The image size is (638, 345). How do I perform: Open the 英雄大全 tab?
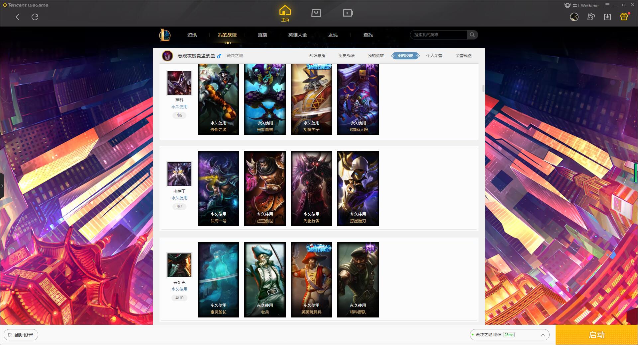298,35
